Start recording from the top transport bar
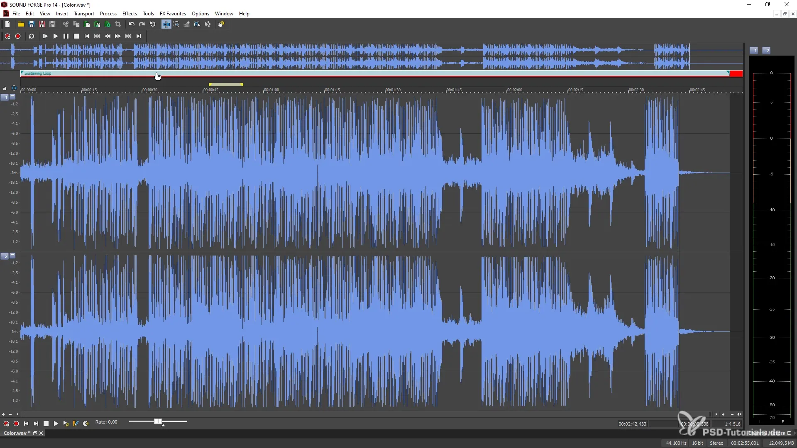 (18, 36)
